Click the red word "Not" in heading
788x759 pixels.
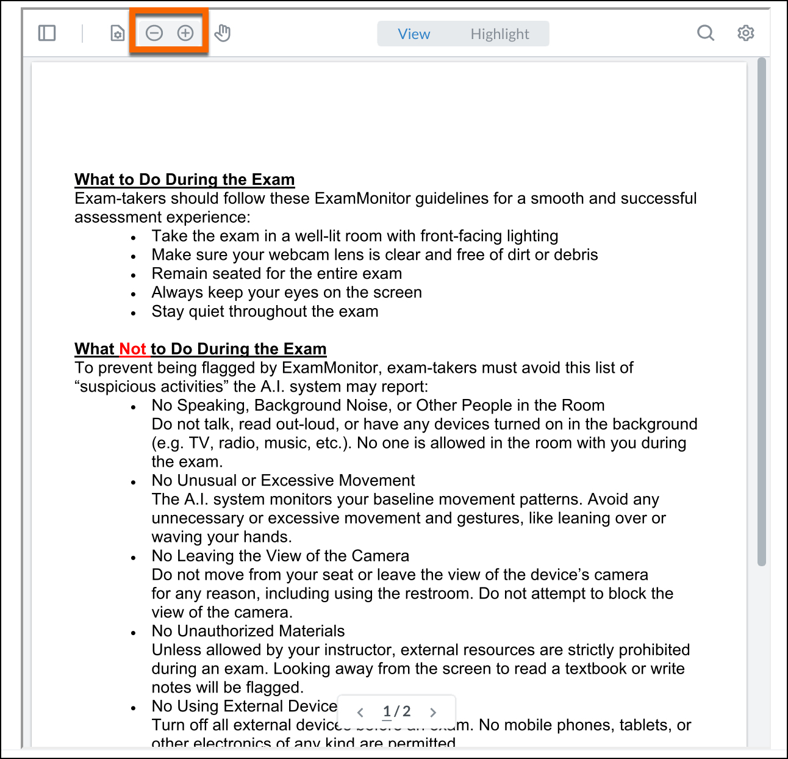(133, 349)
